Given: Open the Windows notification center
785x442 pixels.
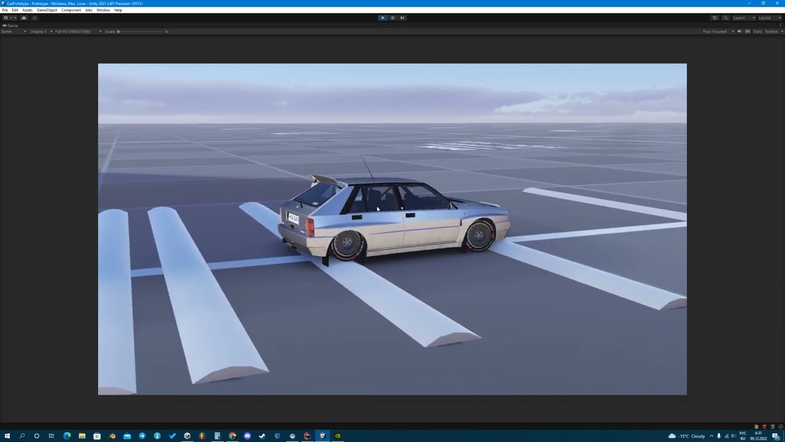Looking at the screenshot, I should coord(776,436).
